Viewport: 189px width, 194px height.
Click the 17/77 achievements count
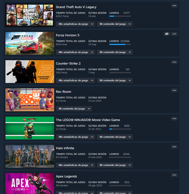pyautogui.click(x=126, y=13)
